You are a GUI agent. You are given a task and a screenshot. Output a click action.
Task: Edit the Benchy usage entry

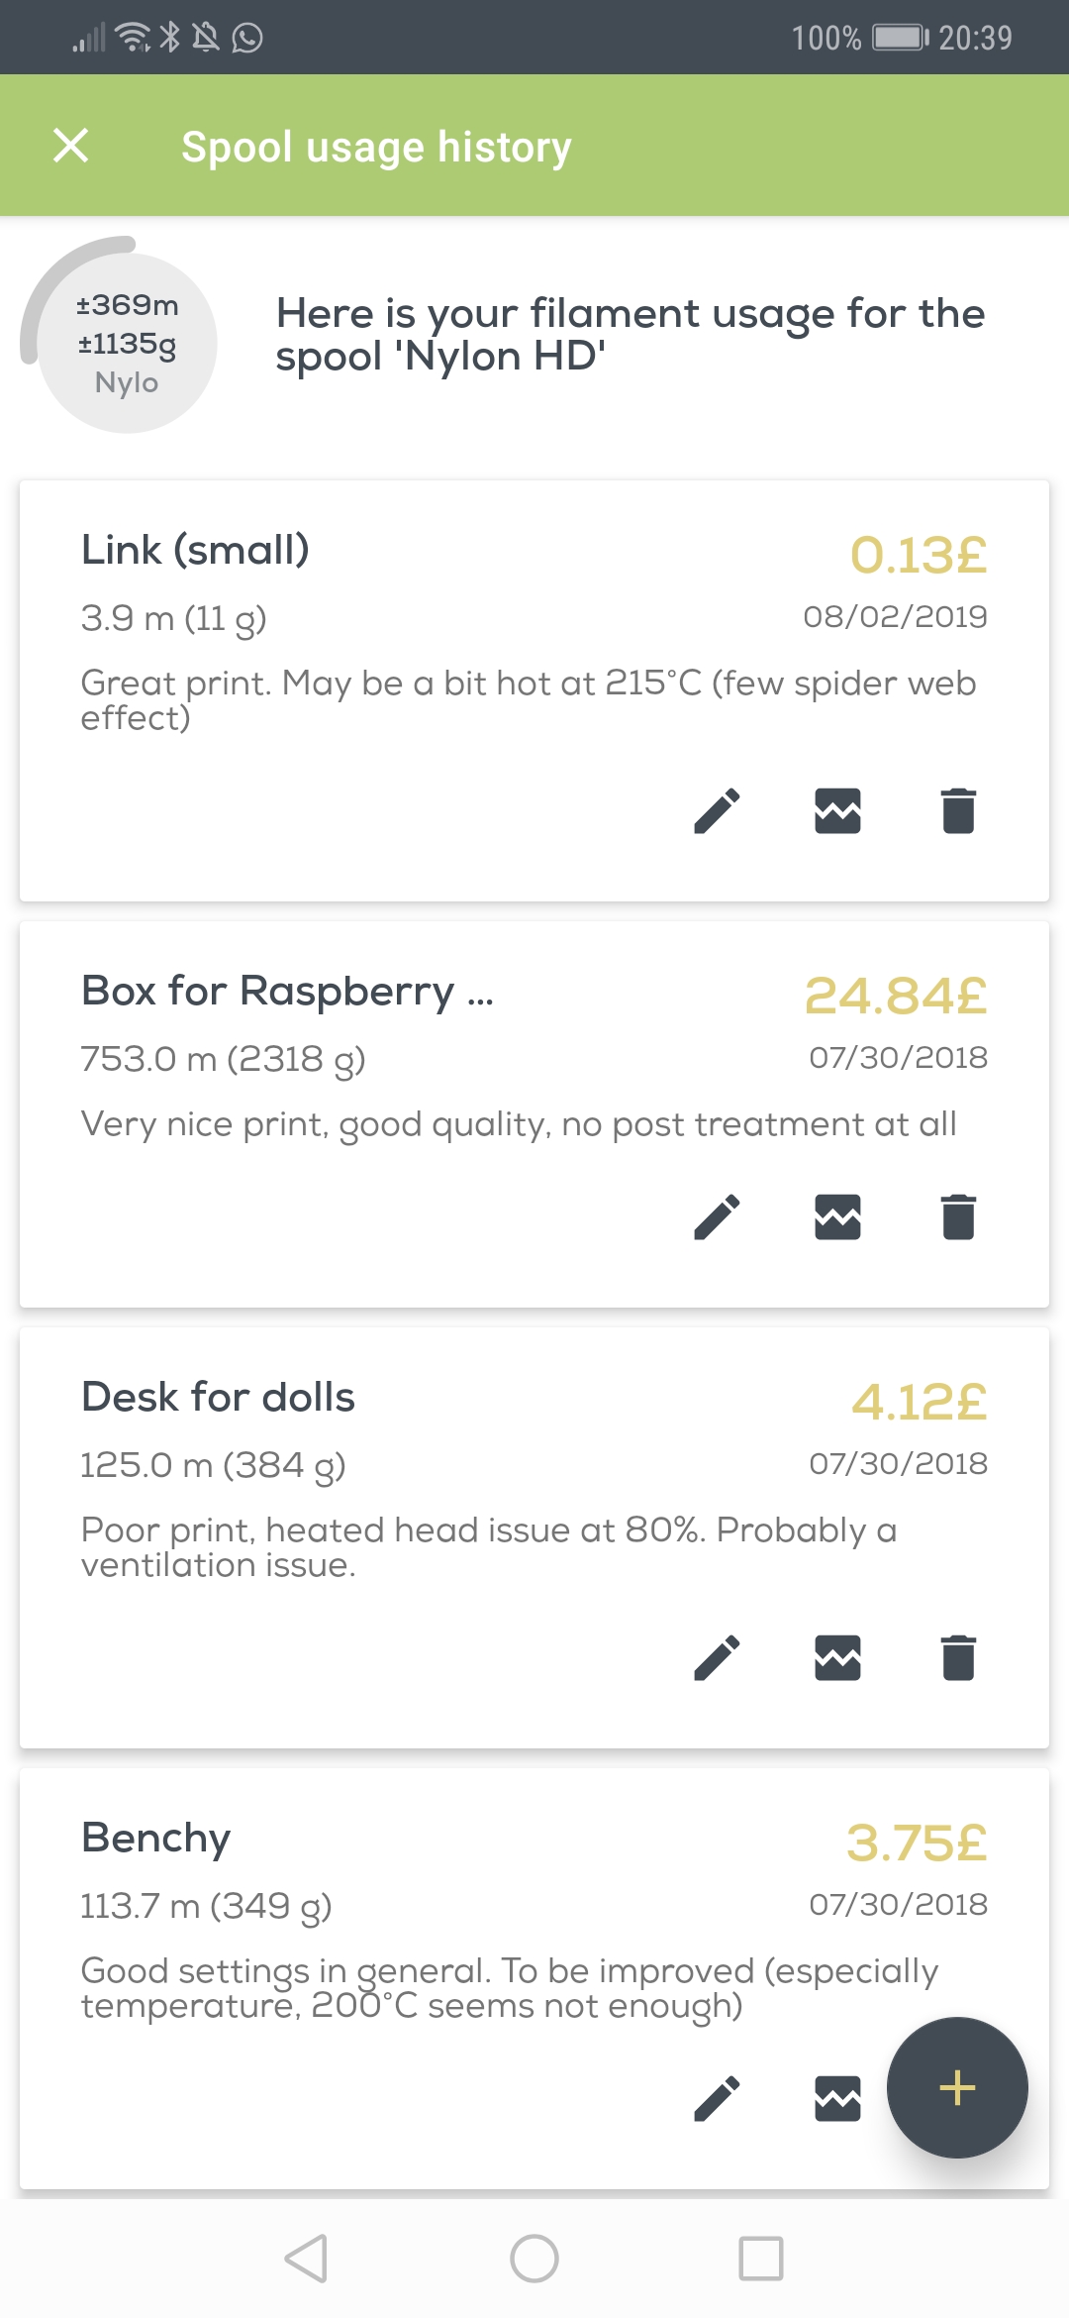718,2099
